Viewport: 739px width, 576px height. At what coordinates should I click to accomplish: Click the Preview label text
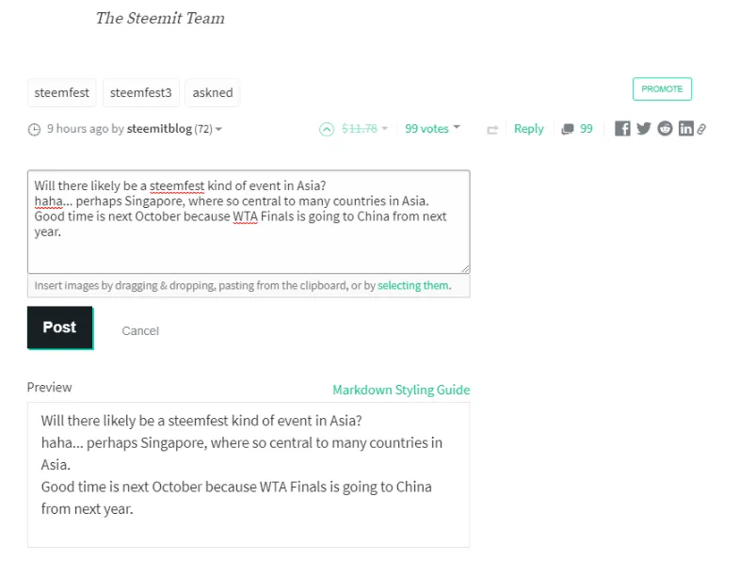click(50, 387)
